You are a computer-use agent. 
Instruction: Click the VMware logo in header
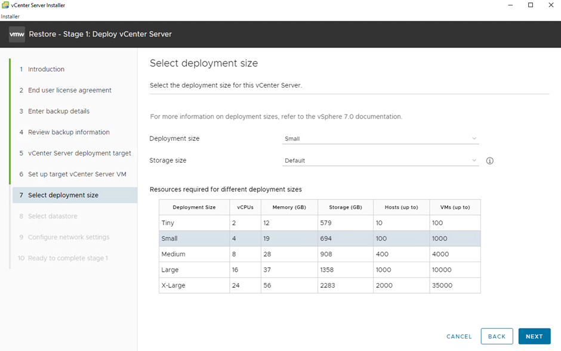(x=17, y=35)
